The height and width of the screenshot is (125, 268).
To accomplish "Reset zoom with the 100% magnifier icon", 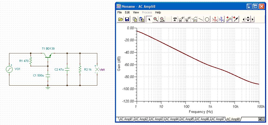I will click(x=162, y=19).
